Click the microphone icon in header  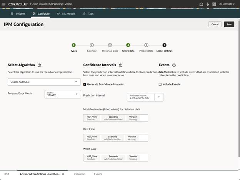208,4
